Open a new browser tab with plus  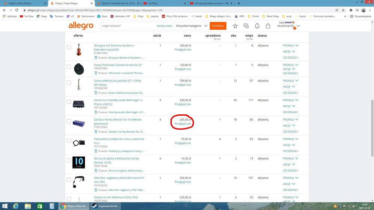239,3
